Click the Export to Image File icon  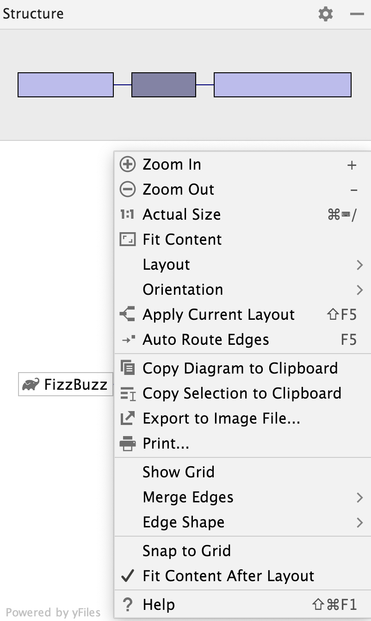[127, 418]
